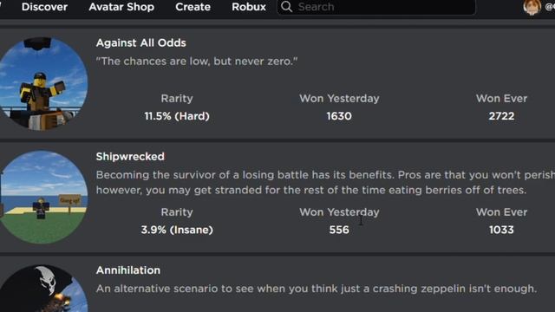
Task: Click the Won Yesterday 556 count
Action: click(339, 230)
